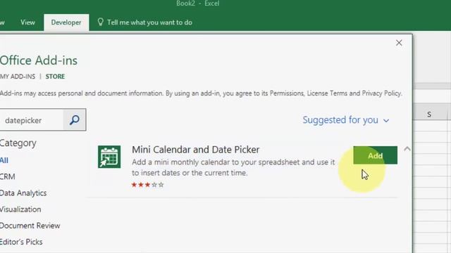Viewport: 451px width, 253px height.
Task: Open Mini Calendar add-in icon
Action: (x=109, y=157)
